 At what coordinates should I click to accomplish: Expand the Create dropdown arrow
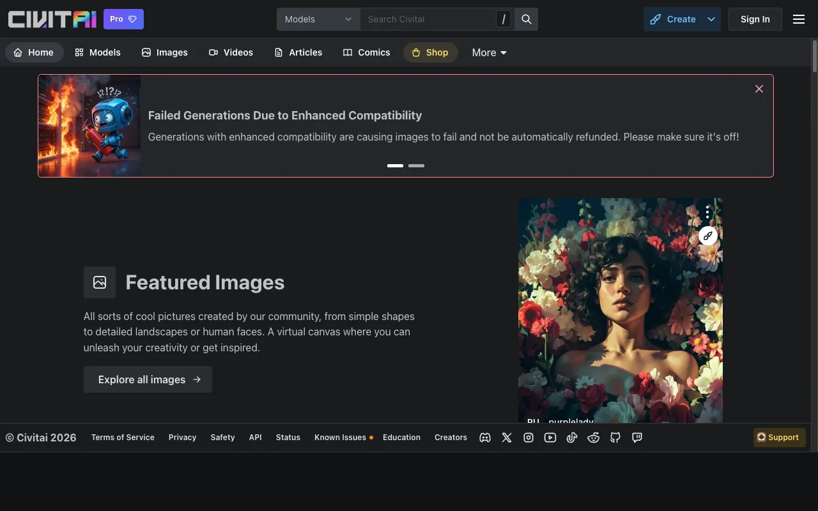711,19
